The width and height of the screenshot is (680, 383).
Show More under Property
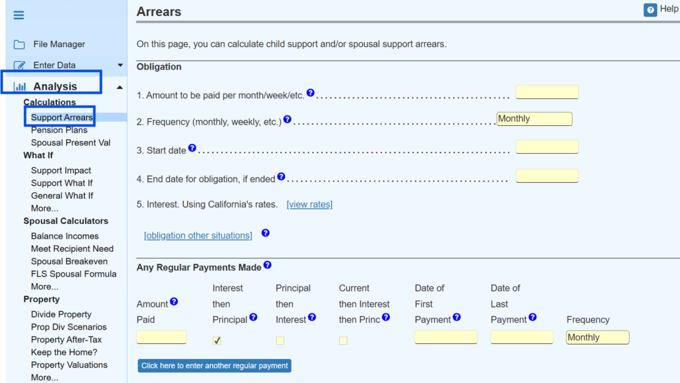click(x=44, y=378)
